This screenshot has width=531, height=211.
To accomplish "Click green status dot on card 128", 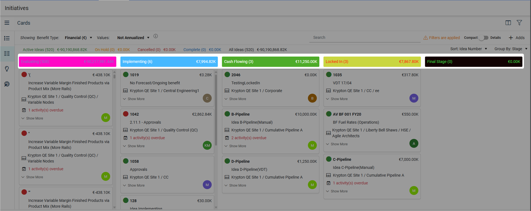I will pos(126,200).
